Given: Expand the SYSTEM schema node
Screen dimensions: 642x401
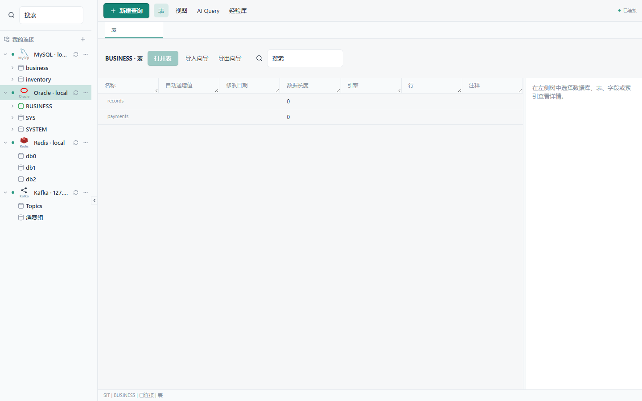Looking at the screenshot, I should (12, 129).
